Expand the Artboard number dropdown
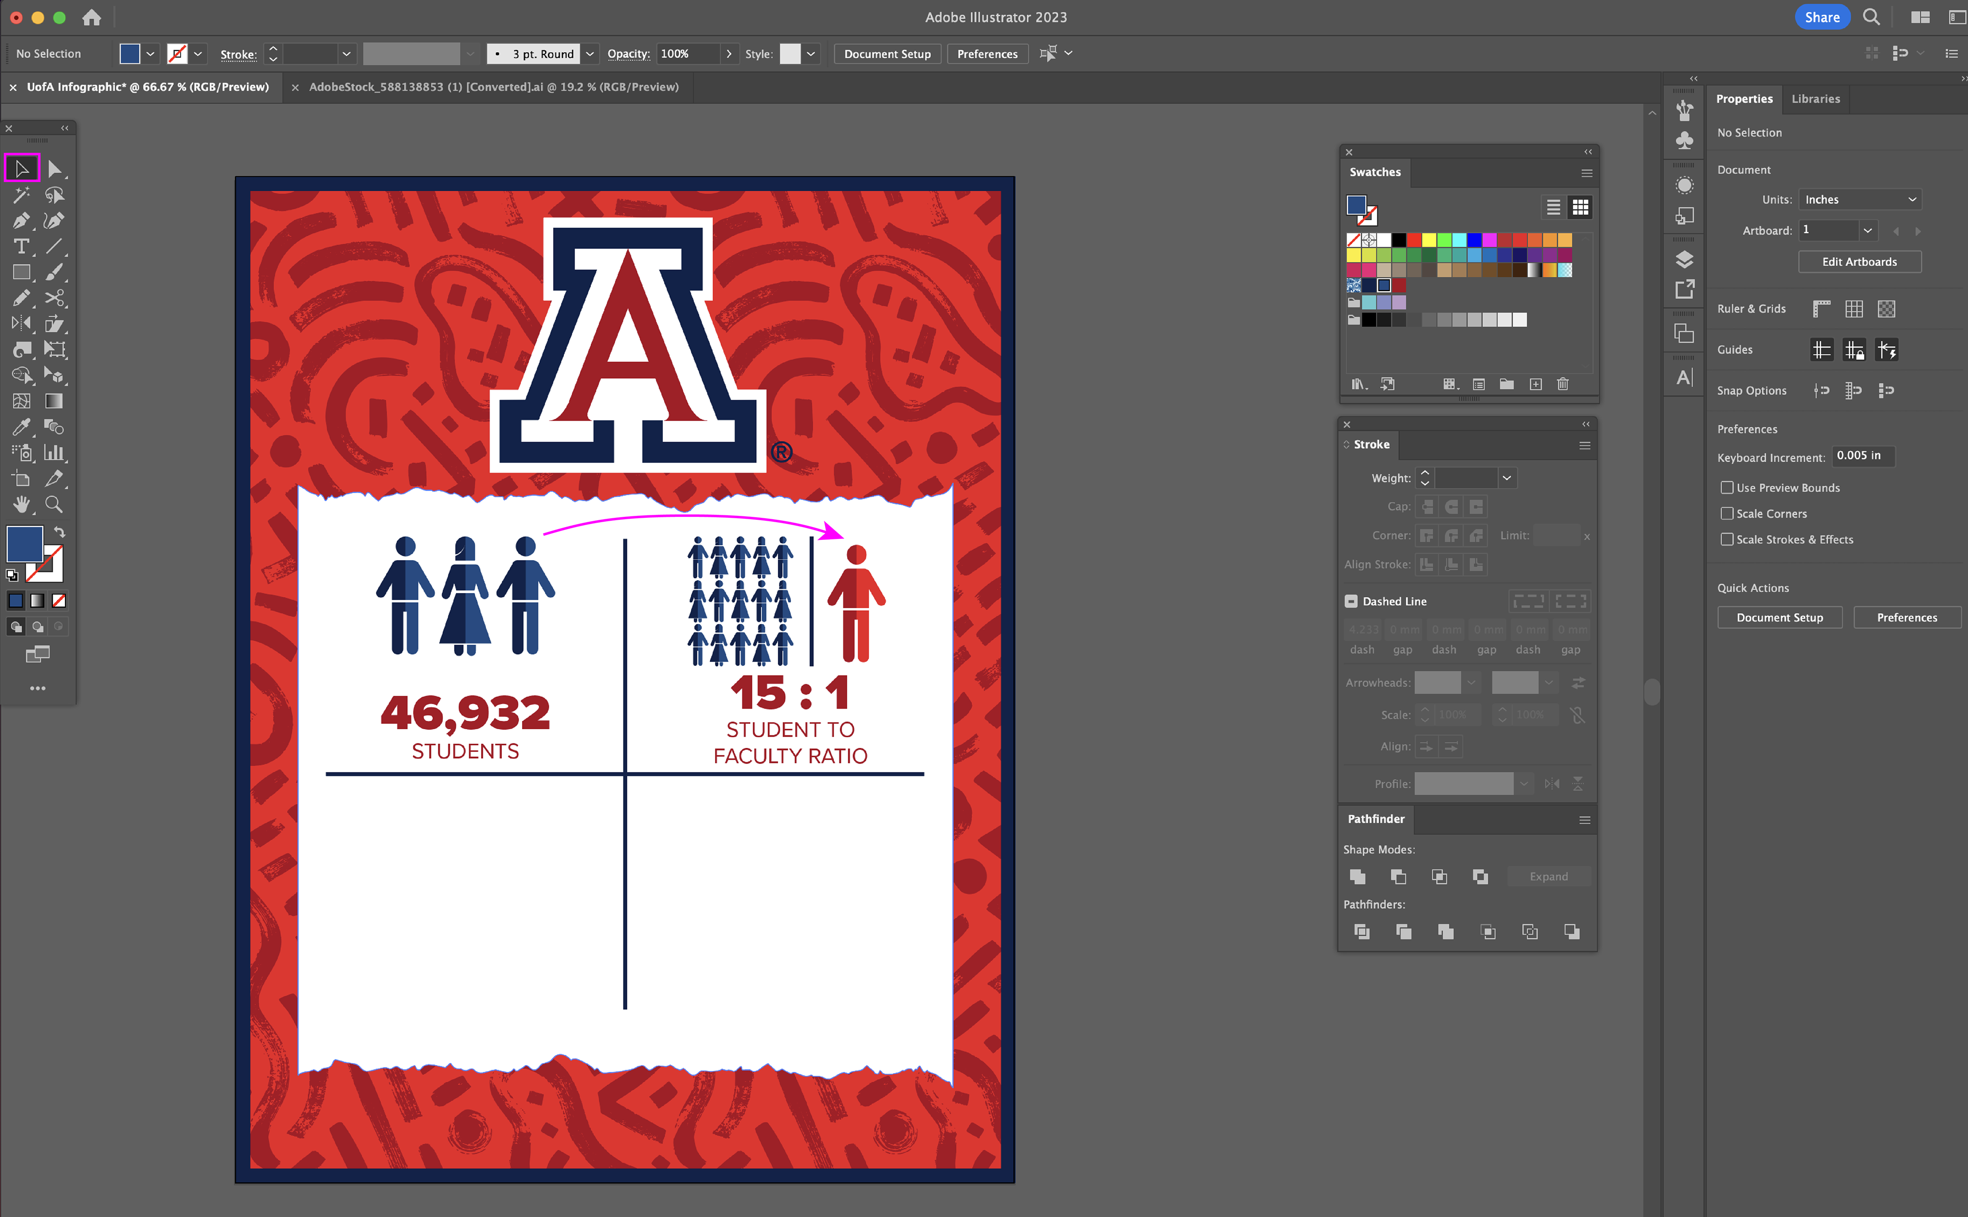Screen dimensions: 1968x1217 (x=1867, y=230)
